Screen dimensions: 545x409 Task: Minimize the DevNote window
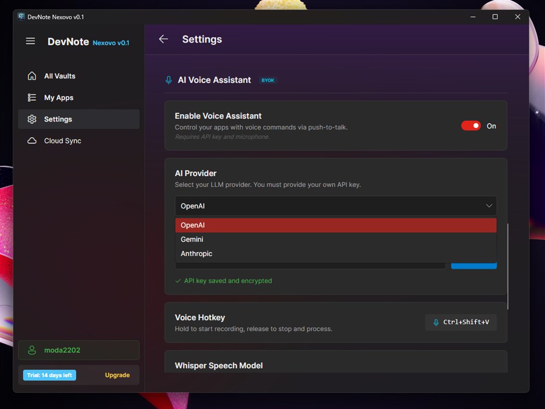pos(473,17)
